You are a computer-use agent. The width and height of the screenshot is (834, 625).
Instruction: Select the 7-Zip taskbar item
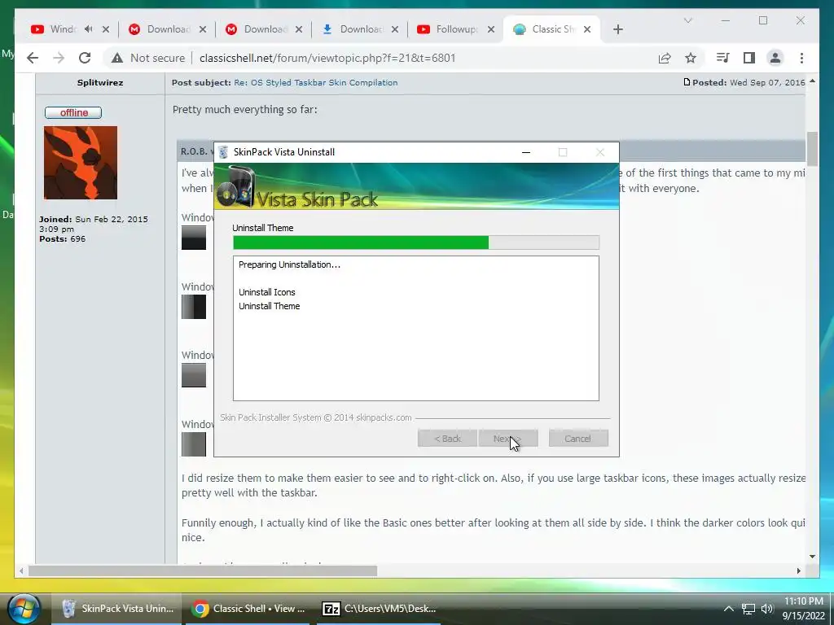pos(380,609)
